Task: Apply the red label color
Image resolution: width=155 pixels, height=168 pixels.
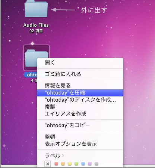Action: pos(56,164)
